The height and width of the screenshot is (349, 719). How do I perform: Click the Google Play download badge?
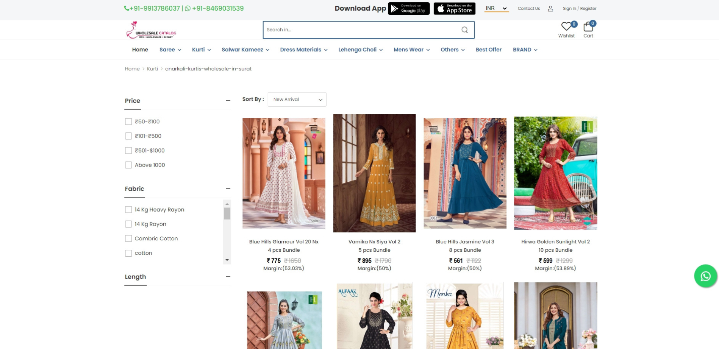408,8
